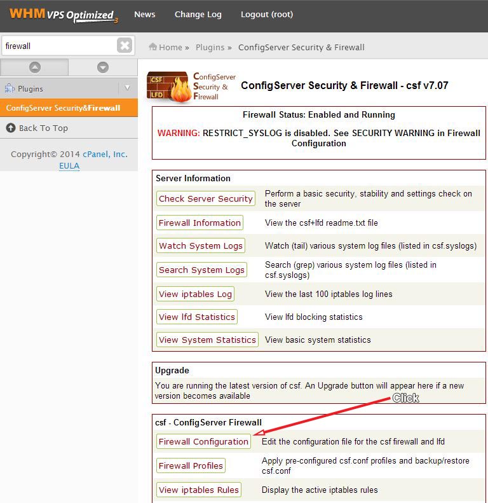Click 'View the last 100 iptables log lines'
Screen dimensions: 488x503
point(329,294)
